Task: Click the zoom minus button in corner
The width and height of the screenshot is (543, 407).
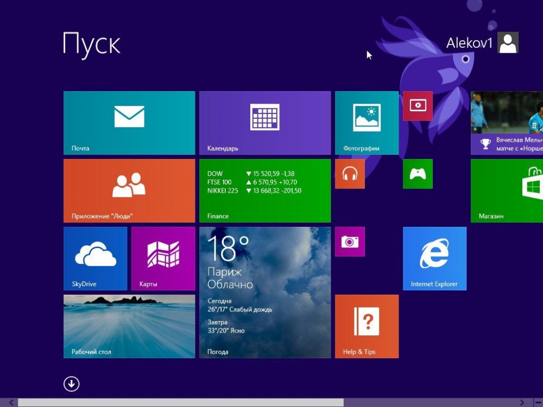Action: point(539,403)
